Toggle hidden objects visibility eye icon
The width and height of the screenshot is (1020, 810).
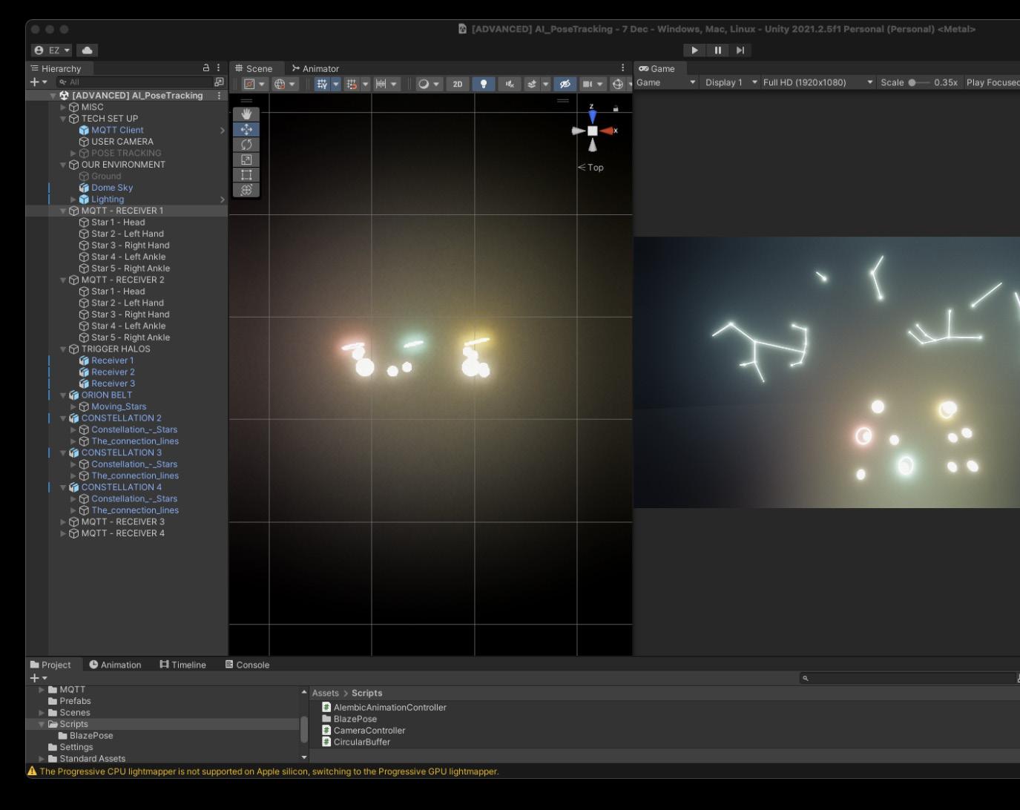pyautogui.click(x=565, y=84)
